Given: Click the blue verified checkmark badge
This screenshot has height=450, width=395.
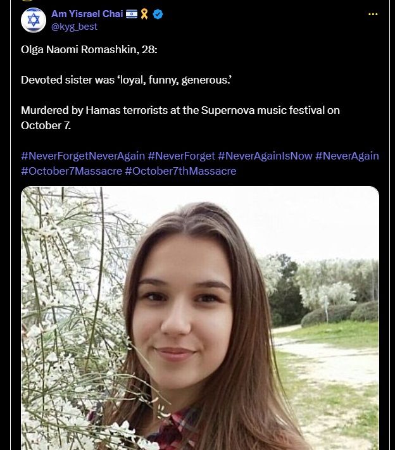Looking at the screenshot, I should pyautogui.click(x=158, y=14).
